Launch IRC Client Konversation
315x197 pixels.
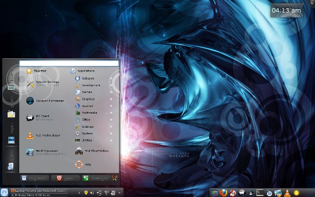[40, 118]
